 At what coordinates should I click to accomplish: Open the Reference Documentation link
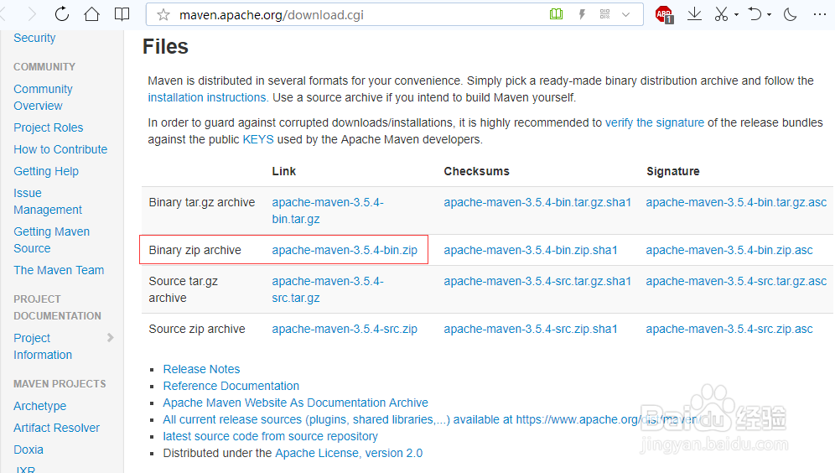231,386
